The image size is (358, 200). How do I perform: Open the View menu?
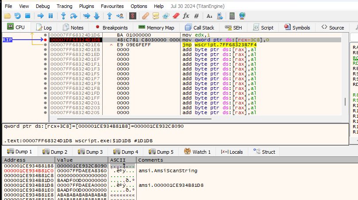24,6
